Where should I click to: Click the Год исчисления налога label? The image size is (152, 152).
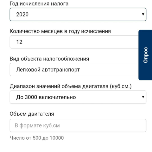pos(39,4)
